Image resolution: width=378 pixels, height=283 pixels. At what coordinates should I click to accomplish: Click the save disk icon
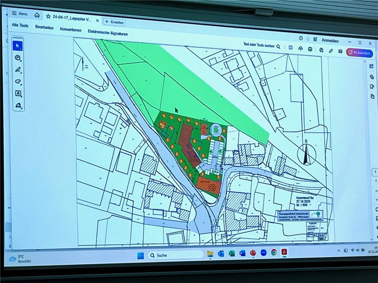tap(291, 48)
